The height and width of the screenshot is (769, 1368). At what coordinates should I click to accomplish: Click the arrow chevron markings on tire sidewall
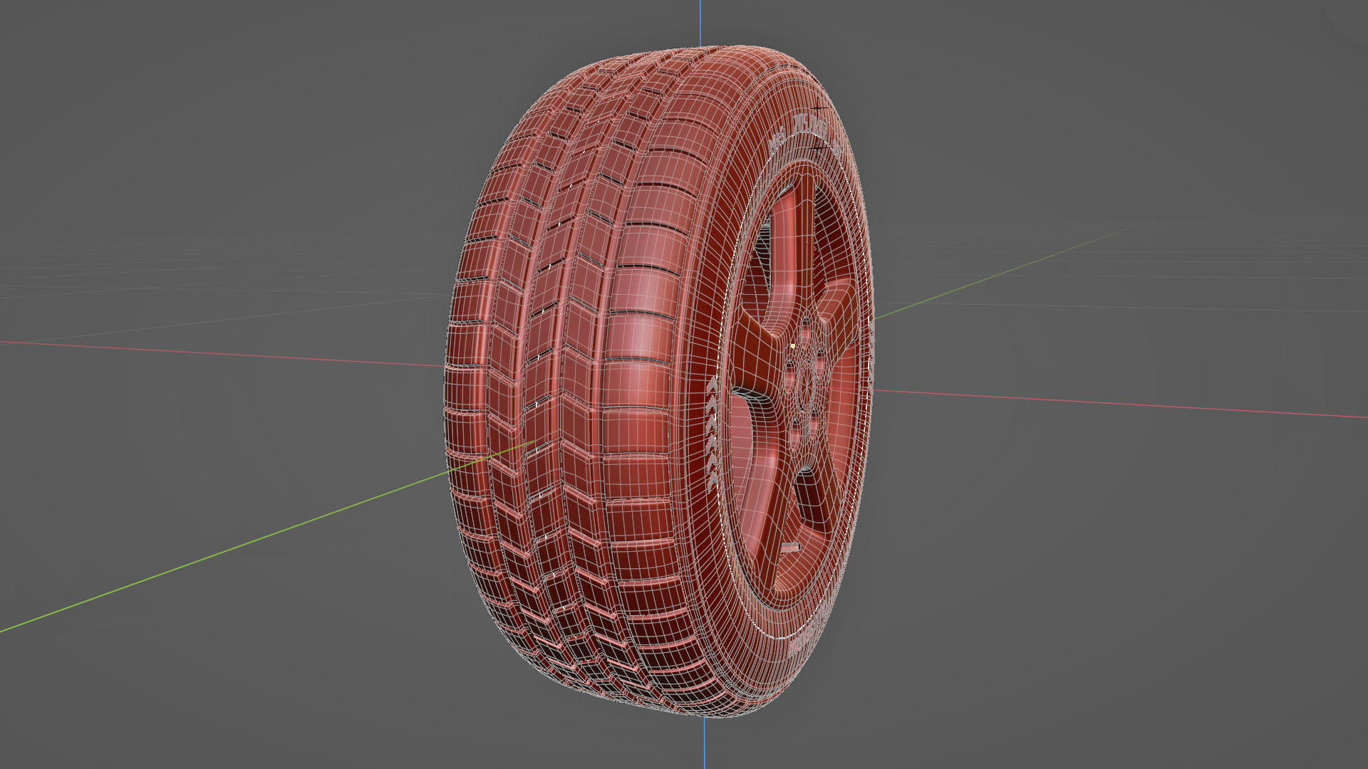(712, 435)
